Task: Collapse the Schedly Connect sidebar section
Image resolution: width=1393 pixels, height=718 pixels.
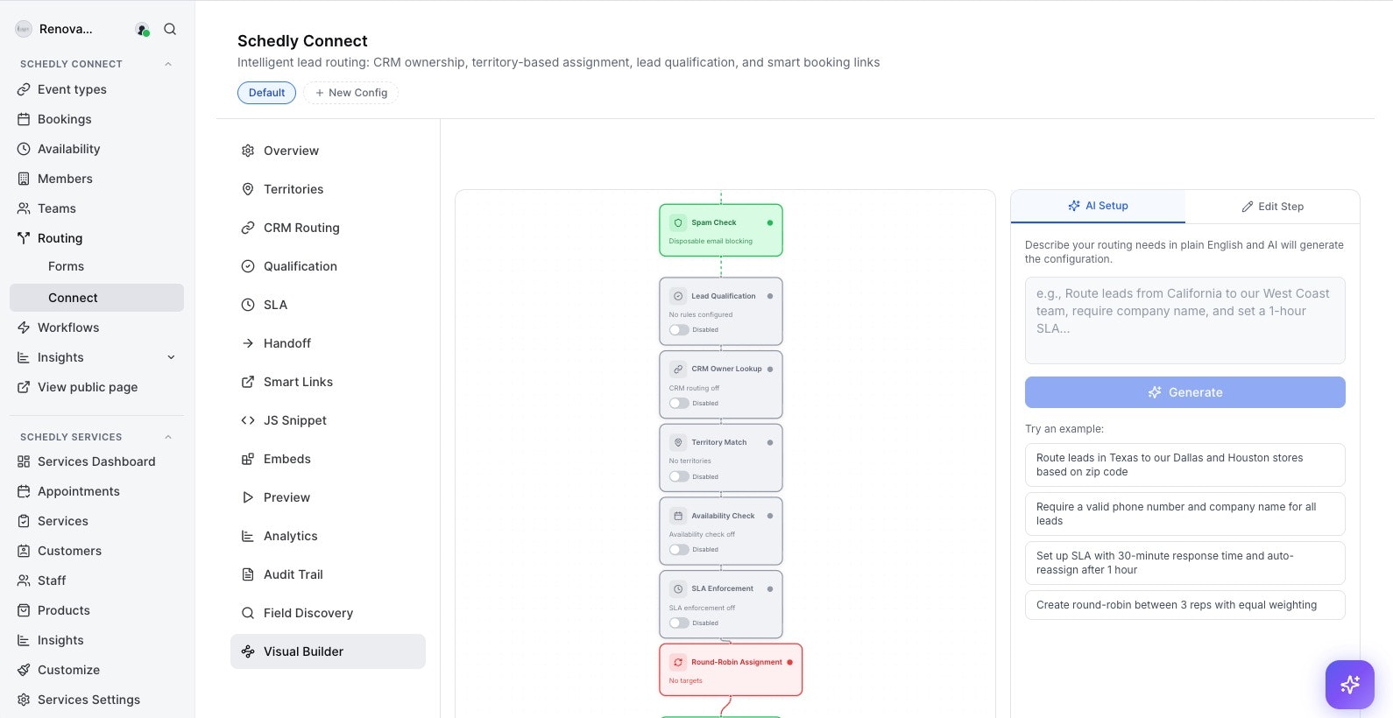Action: pos(168,64)
